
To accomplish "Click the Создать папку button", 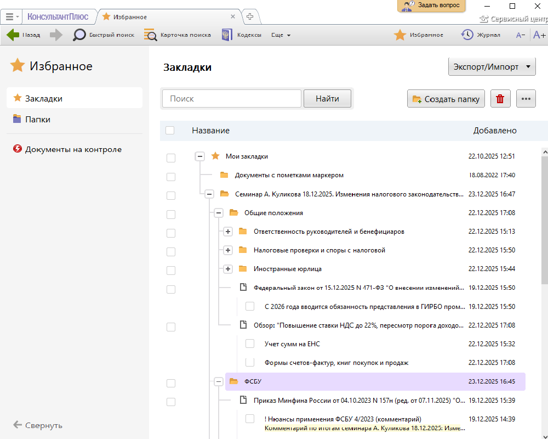I will (x=446, y=99).
